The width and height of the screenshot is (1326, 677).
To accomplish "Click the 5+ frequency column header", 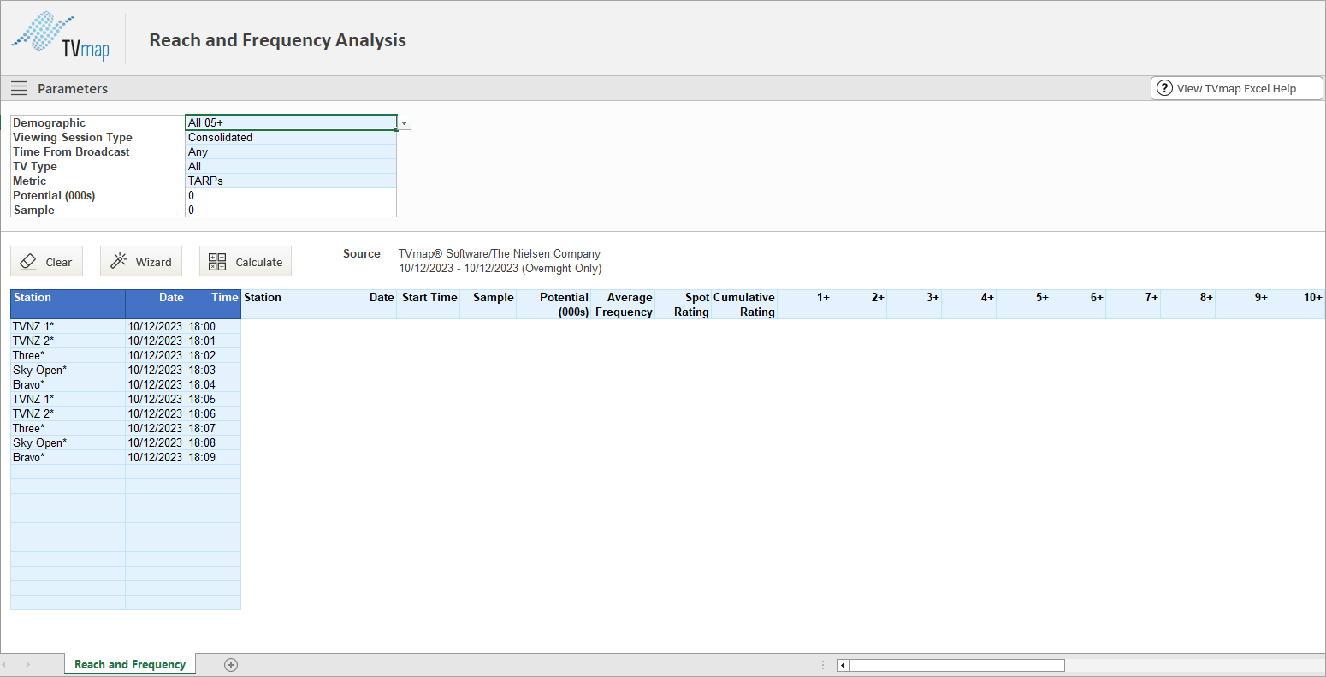I will click(1023, 305).
